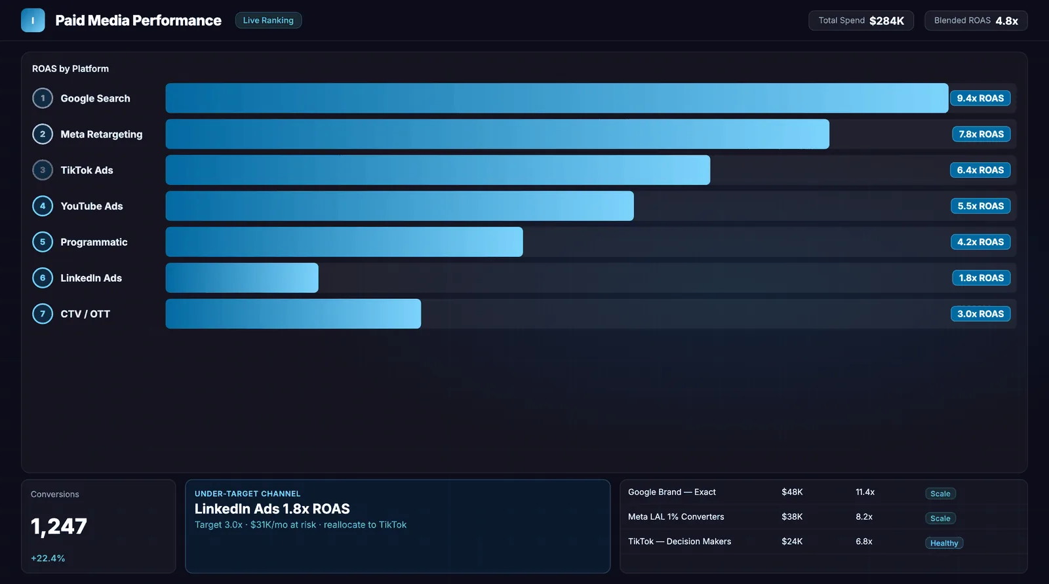Select the TikTok Ads ROAS bar
Viewport: 1049px width, 584px height.
(x=438, y=170)
